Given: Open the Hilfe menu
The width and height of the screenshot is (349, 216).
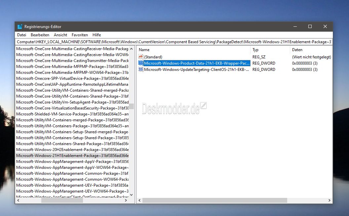Looking at the screenshot, I should (97, 35).
